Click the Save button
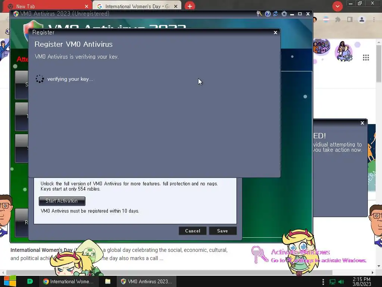Image resolution: width=382 pixels, height=287 pixels. [x=222, y=231]
